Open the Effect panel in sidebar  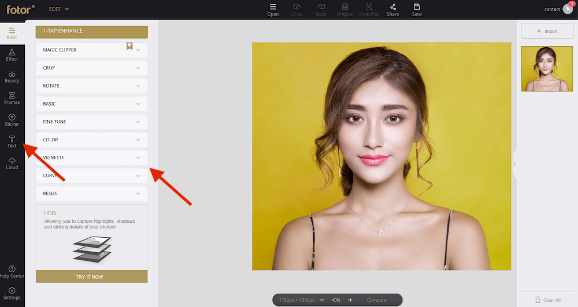(x=12, y=55)
